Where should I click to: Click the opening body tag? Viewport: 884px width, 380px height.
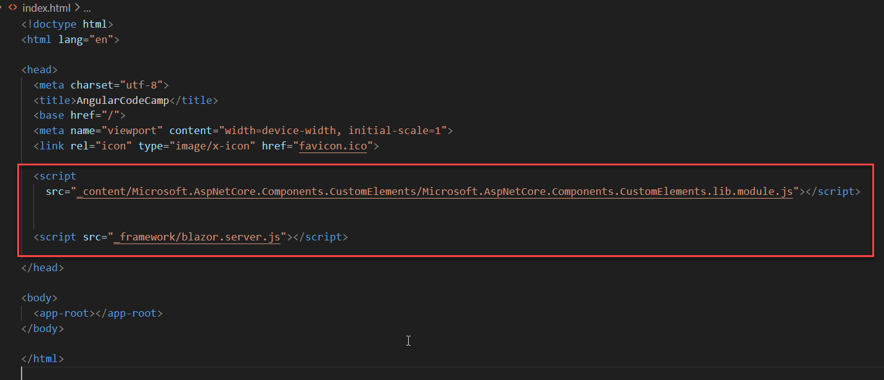click(x=39, y=298)
